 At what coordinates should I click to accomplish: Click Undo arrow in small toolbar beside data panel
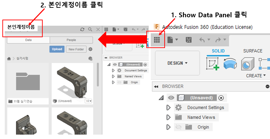(133, 29)
